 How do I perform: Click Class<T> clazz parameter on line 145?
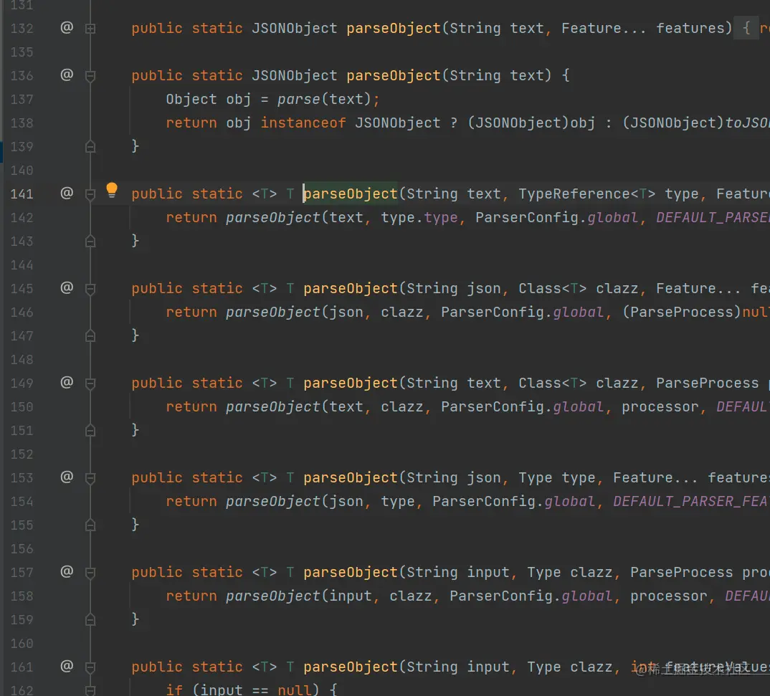point(578,289)
